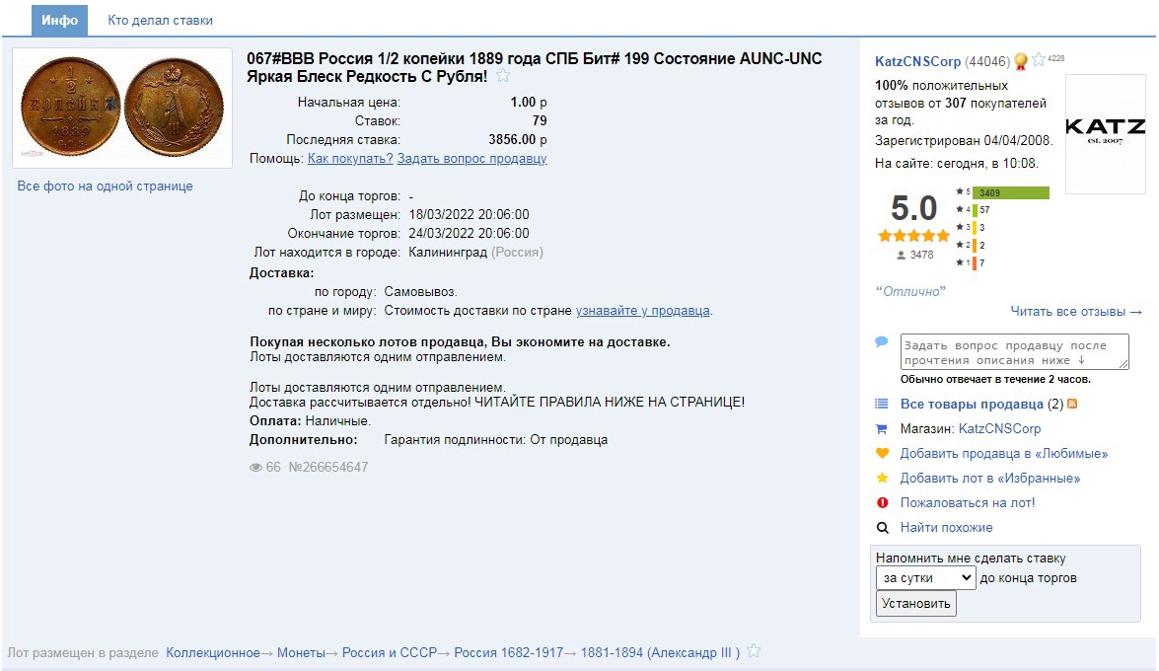1159x671 pixels.
Task: Switch to the 'Кто делал ставки' tab
Action: point(160,21)
